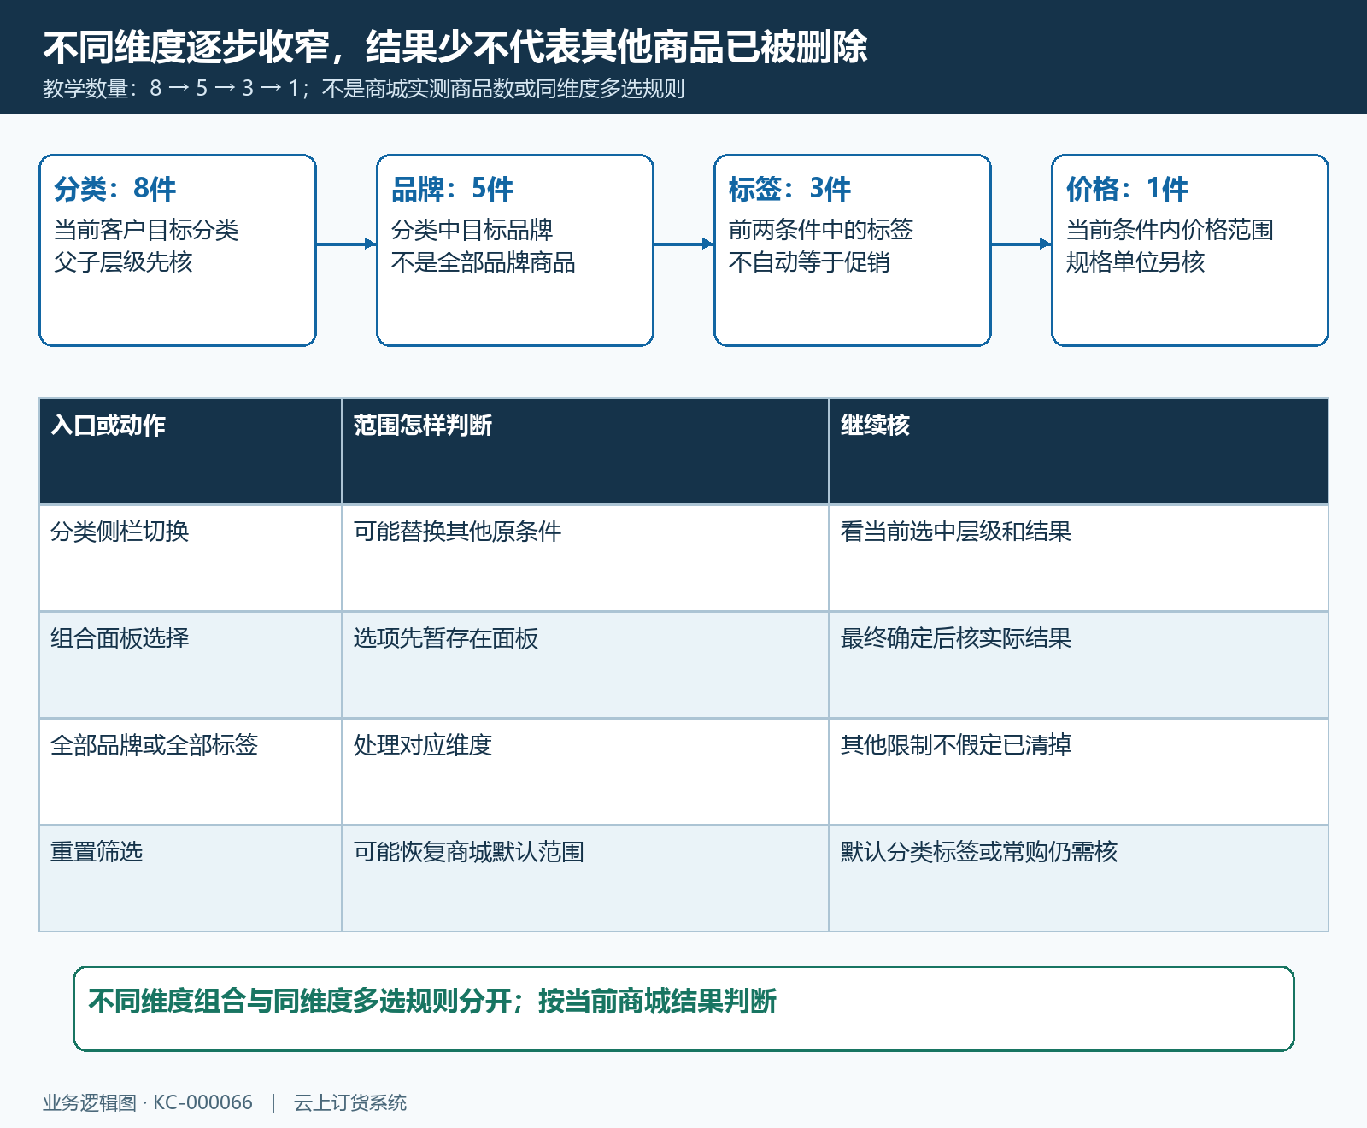
Task: Select the 价格：1件 card heading
Action: coord(1127,189)
